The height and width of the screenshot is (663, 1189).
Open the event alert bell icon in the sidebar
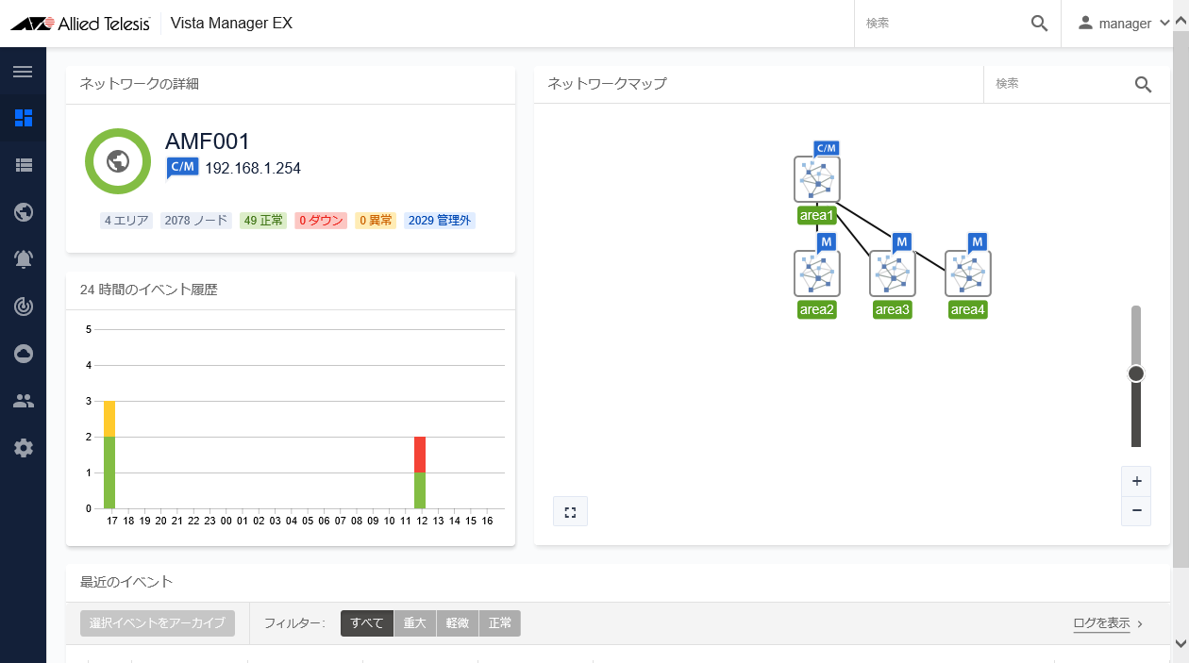[x=24, y=259]
